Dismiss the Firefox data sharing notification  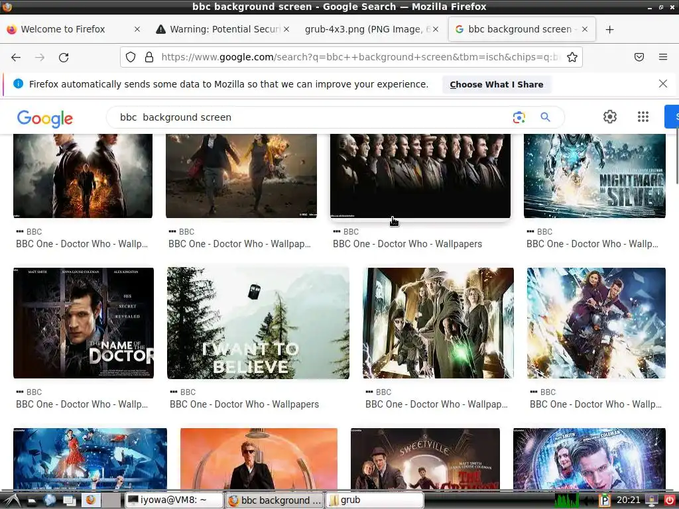click(663, 84)
